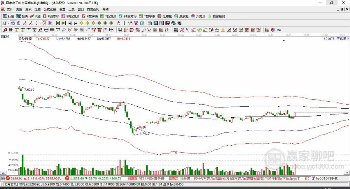Image resolution: width=350 pixels, height=189 pixels.
Task: Click the Md=5.8467 indicator value
Action: point(84,38)
